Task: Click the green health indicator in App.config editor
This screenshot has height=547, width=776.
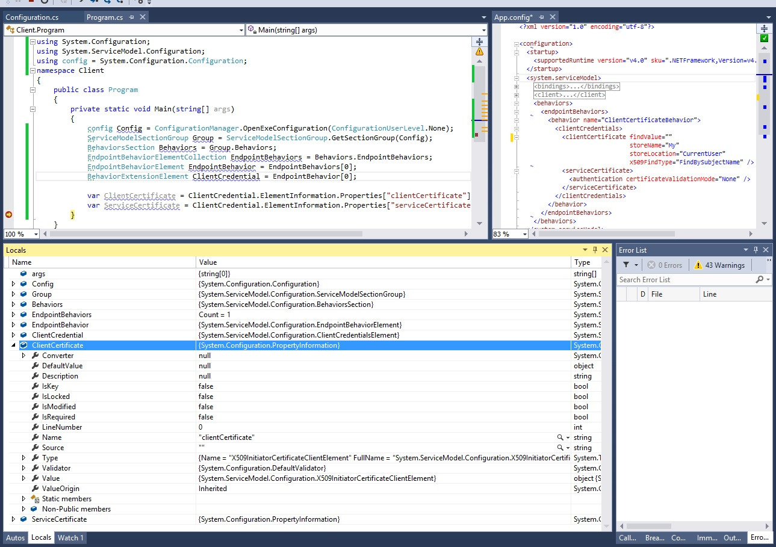Action: pos(764,37)
